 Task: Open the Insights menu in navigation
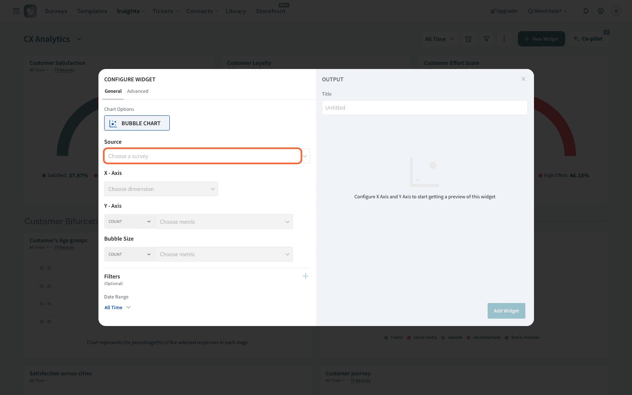tap(131, 11)
